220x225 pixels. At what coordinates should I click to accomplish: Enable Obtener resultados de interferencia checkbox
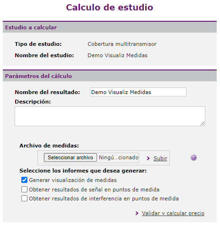tap(24, 199)
